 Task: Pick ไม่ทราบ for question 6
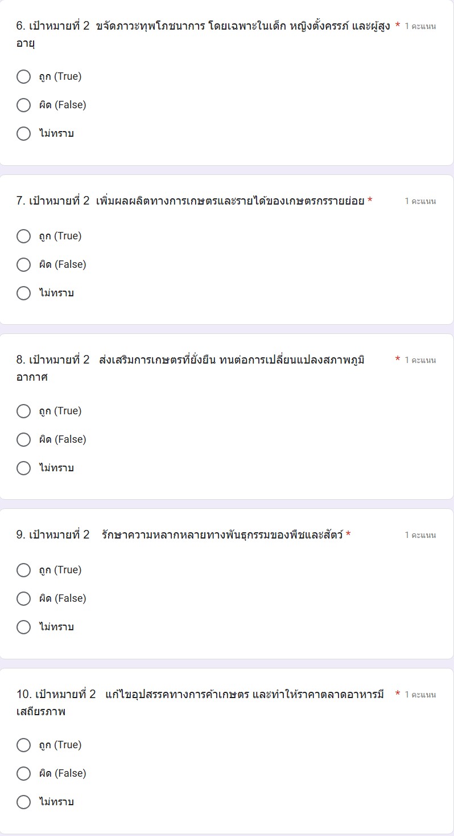[x=24, y=133]
